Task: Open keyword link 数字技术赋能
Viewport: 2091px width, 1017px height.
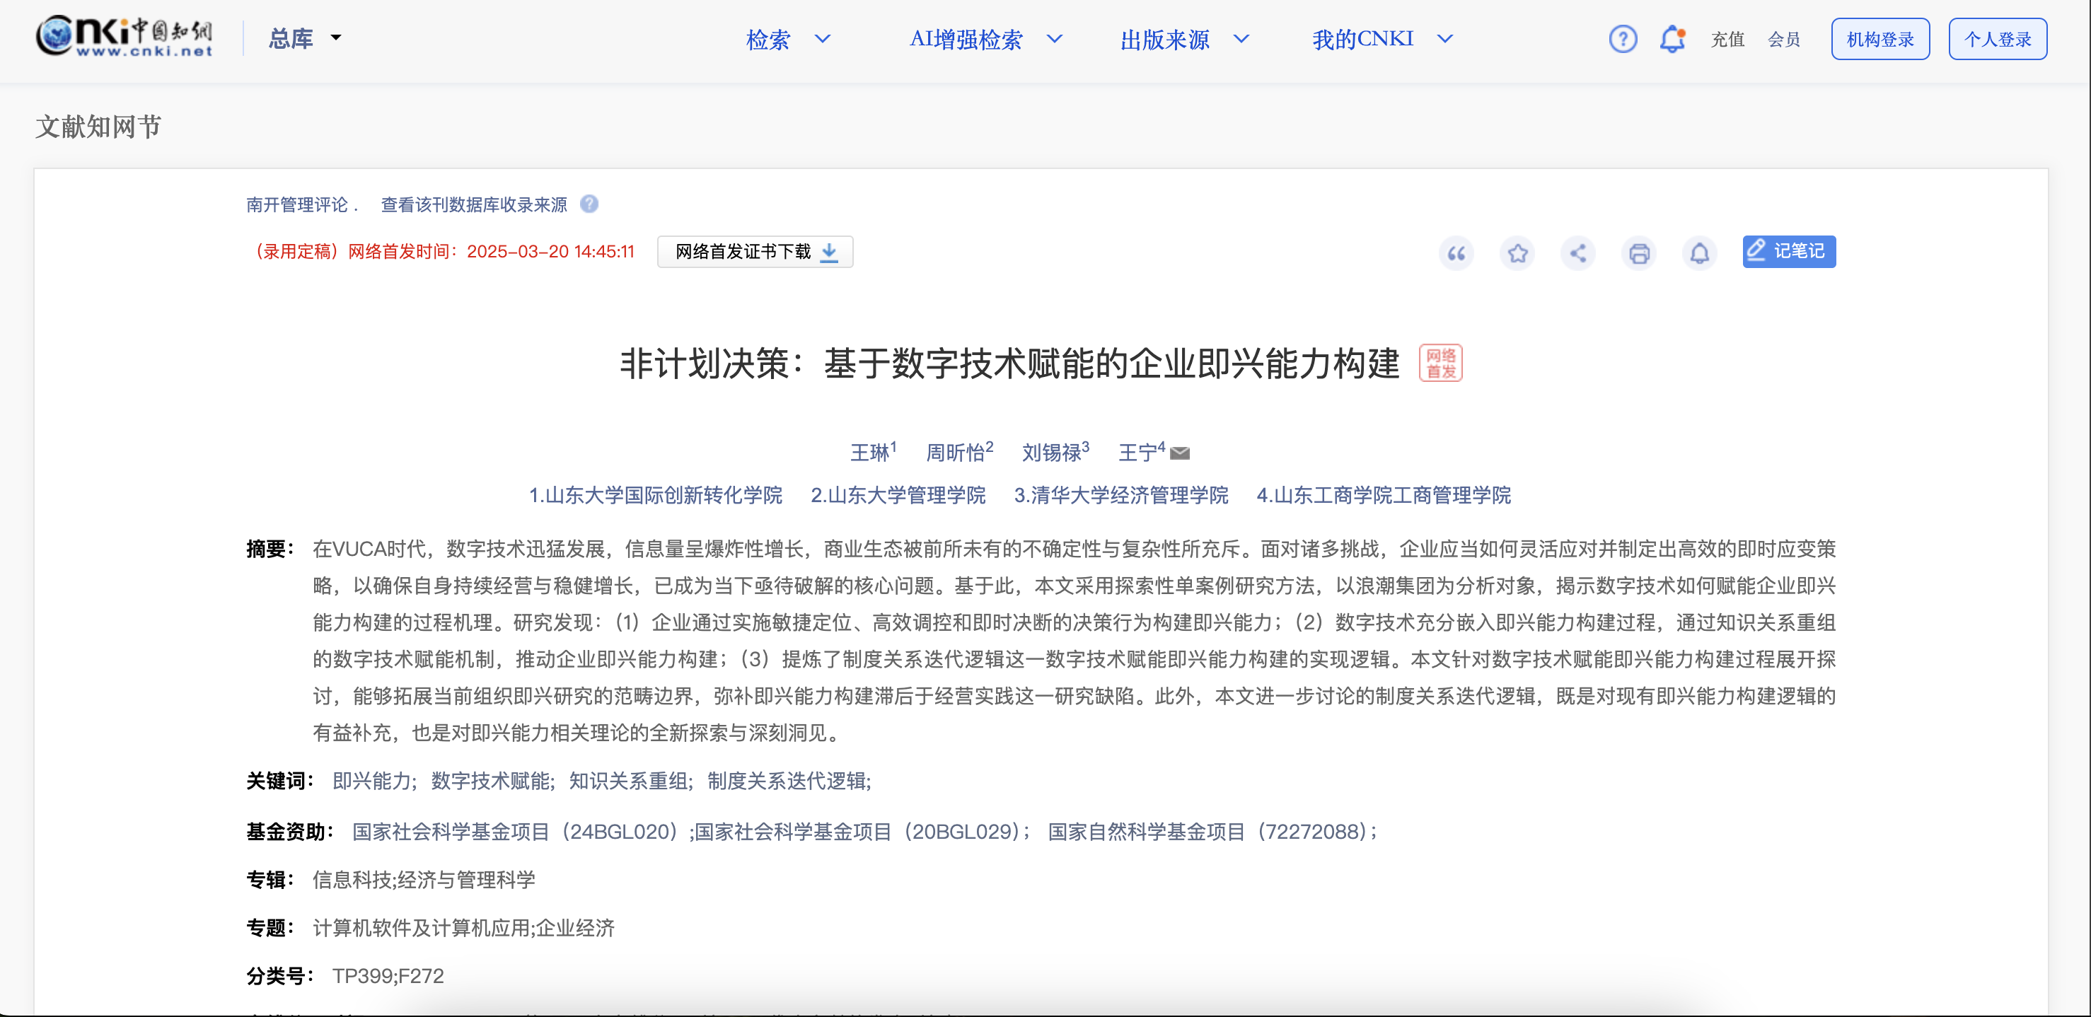Action: pyautogui.click(x=491, y=781)
